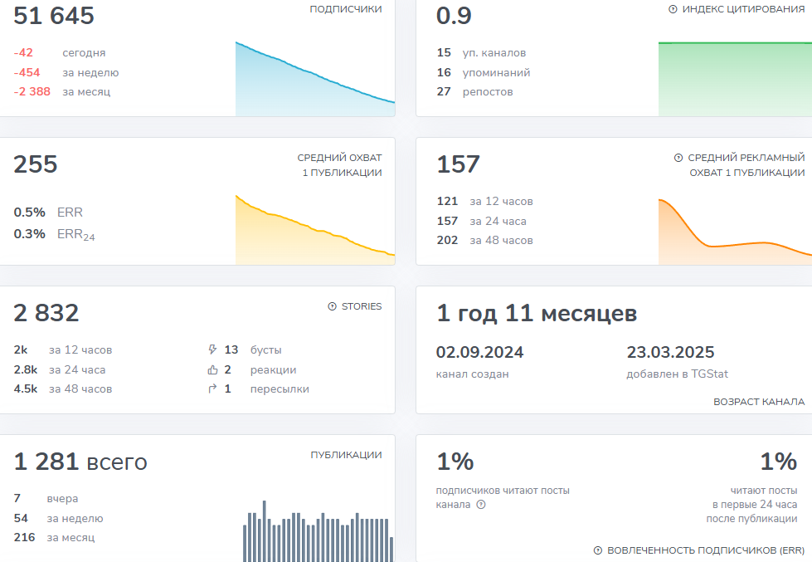Click '-2 388' monthly subscribers value
Viewport: 812px width, 562px height.
pos(32,92)
